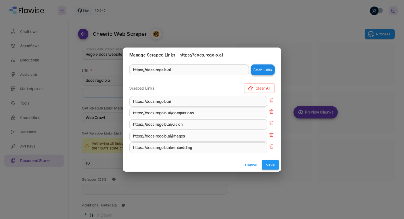This screenshot has width=404, height=219.
Task: Click the warning triangle icon
Action: (x=87, y=146)
